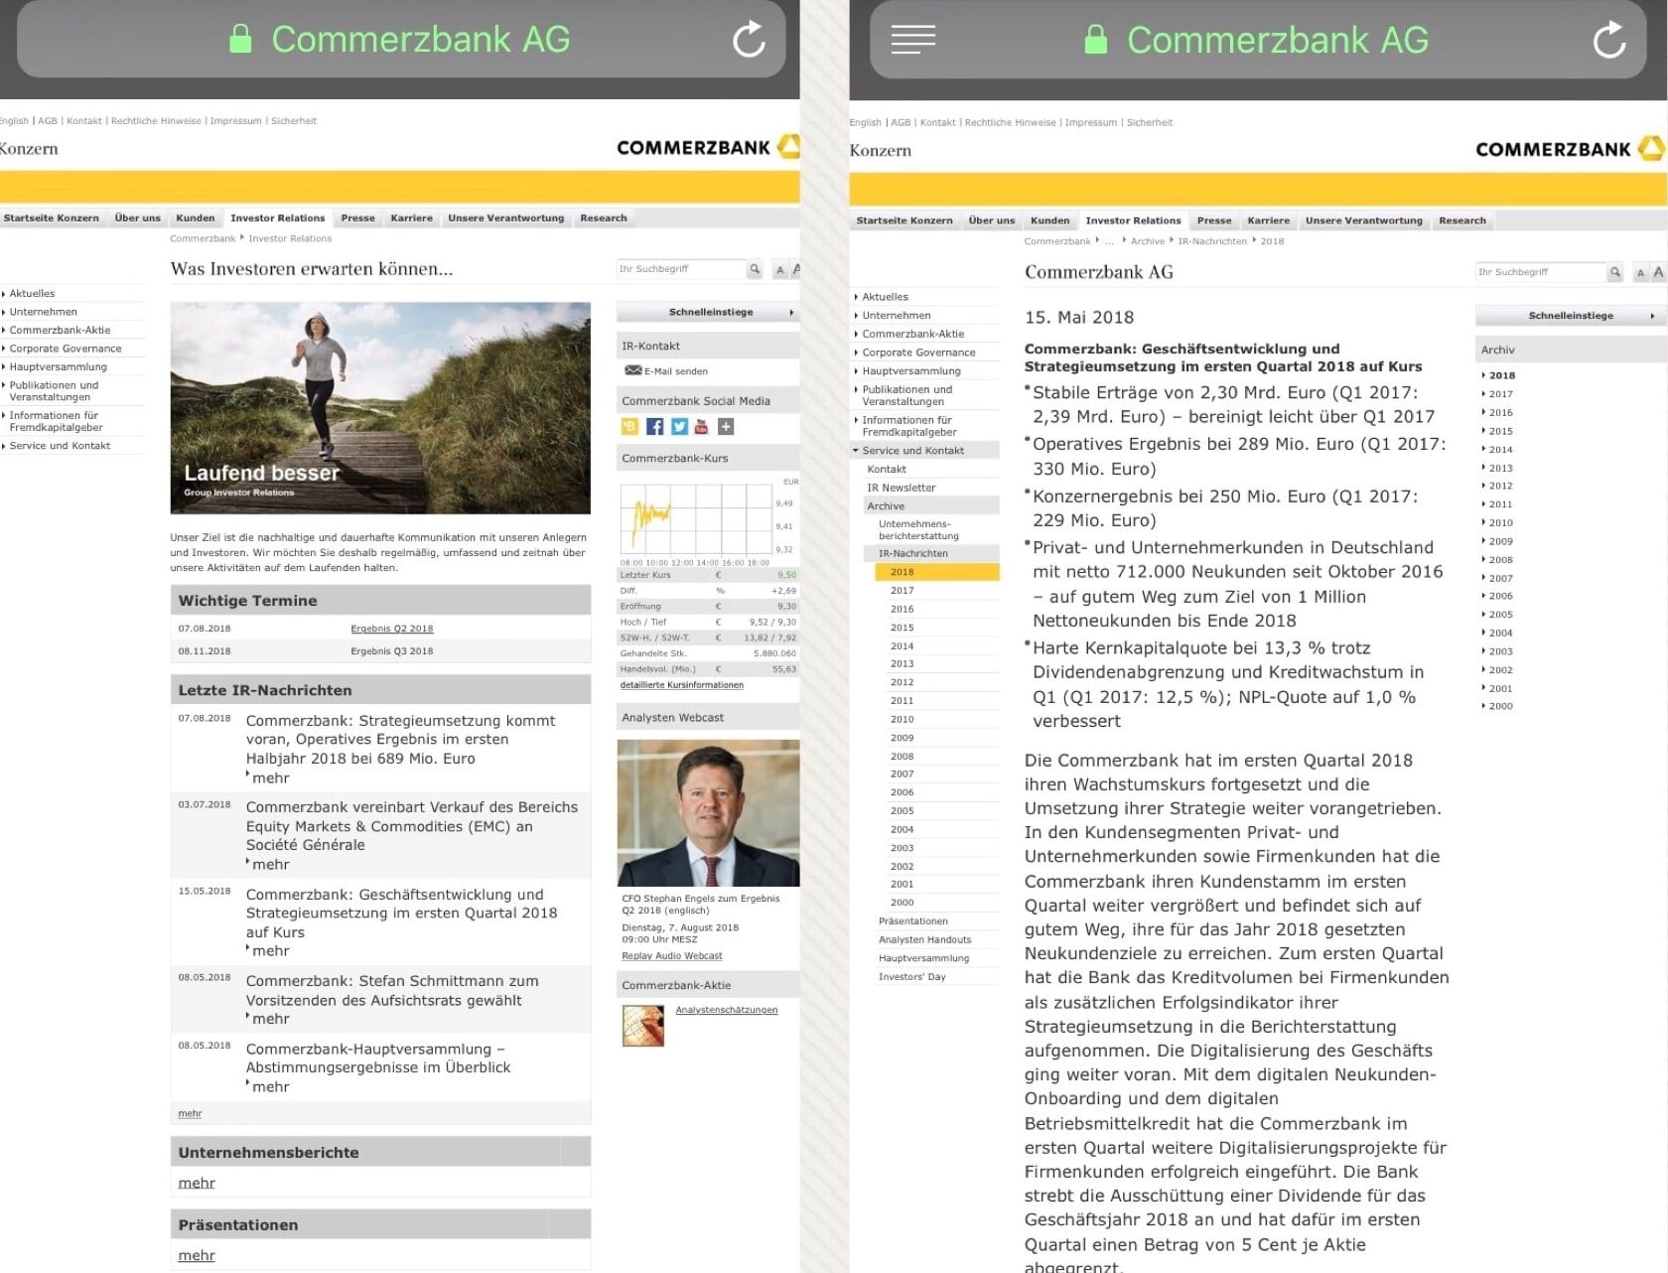The width and height of the screenshot is (1668, 1273).
Task: Click mehr under Präsentationen
Action: 197,1255
